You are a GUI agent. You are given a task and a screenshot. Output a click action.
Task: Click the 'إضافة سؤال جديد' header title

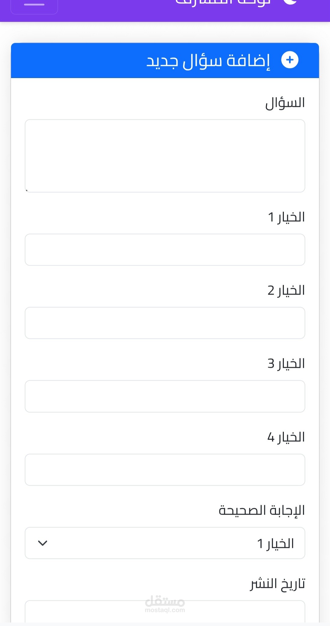coord(208,61)
